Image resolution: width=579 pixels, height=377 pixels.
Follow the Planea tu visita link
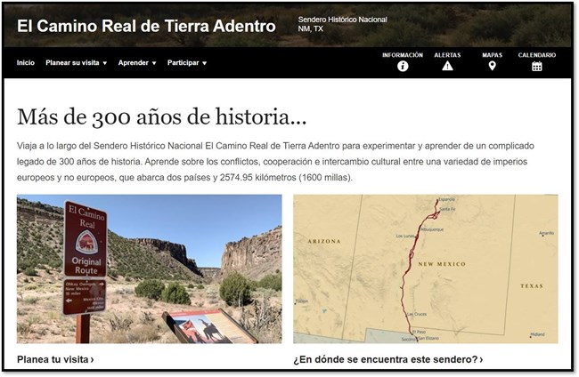click(x=55, y=359)
